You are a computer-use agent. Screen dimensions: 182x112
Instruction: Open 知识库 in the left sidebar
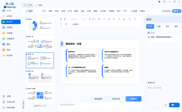click(9, 55)
